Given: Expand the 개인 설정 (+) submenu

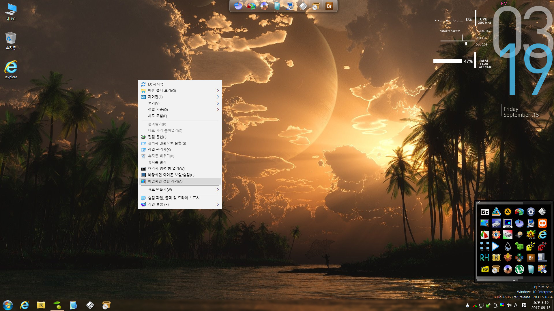Looking at the screenshot, I should click(180, 204).
